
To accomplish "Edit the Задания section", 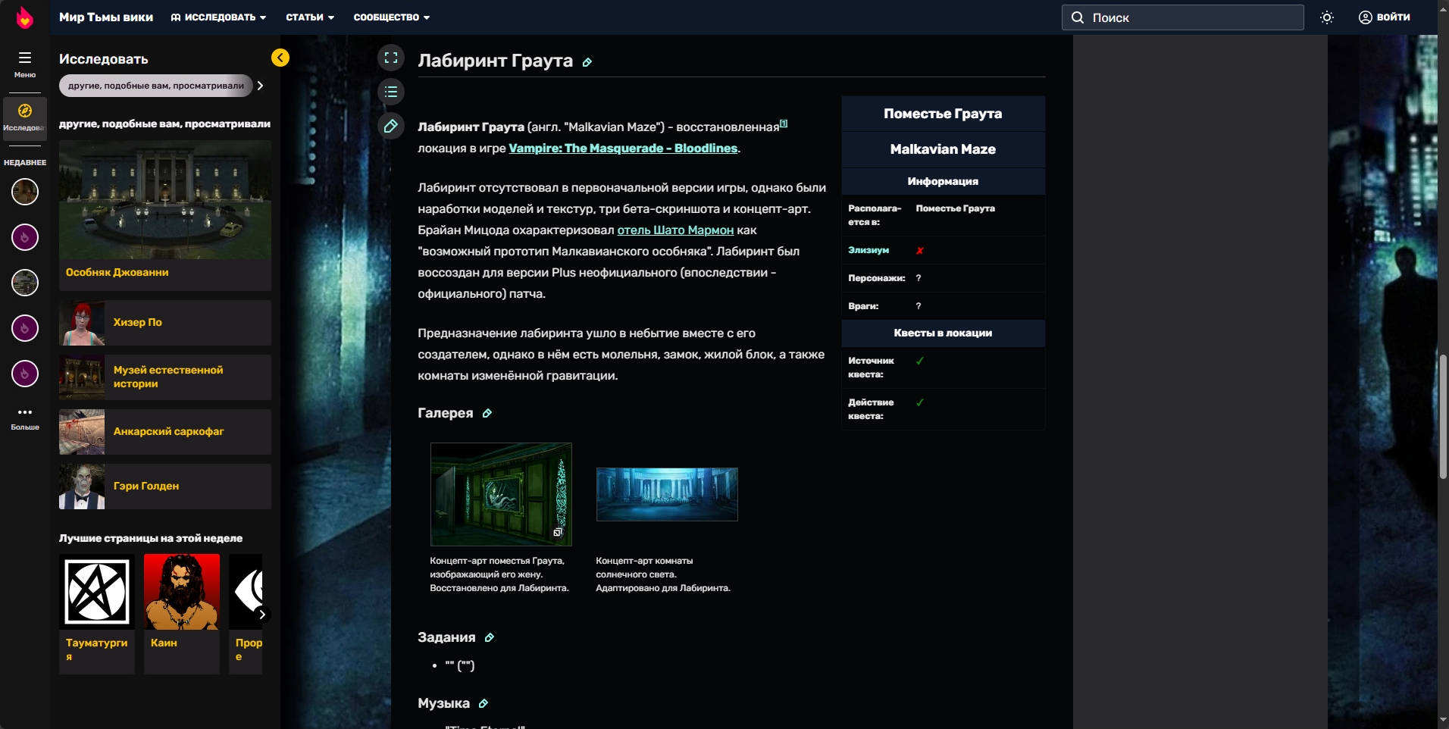I will click(490, 637).
